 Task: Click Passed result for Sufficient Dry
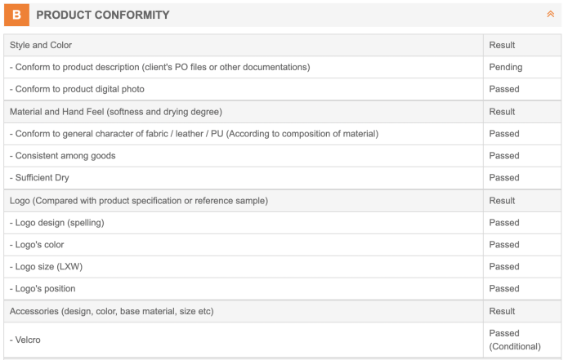pos(503,178)
